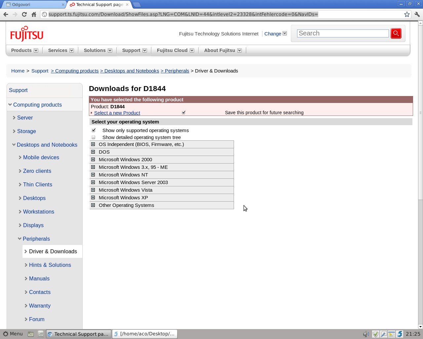Go to Home in the breadcrumb
Viewport: 423px width, 339px height.
(18, 71)
